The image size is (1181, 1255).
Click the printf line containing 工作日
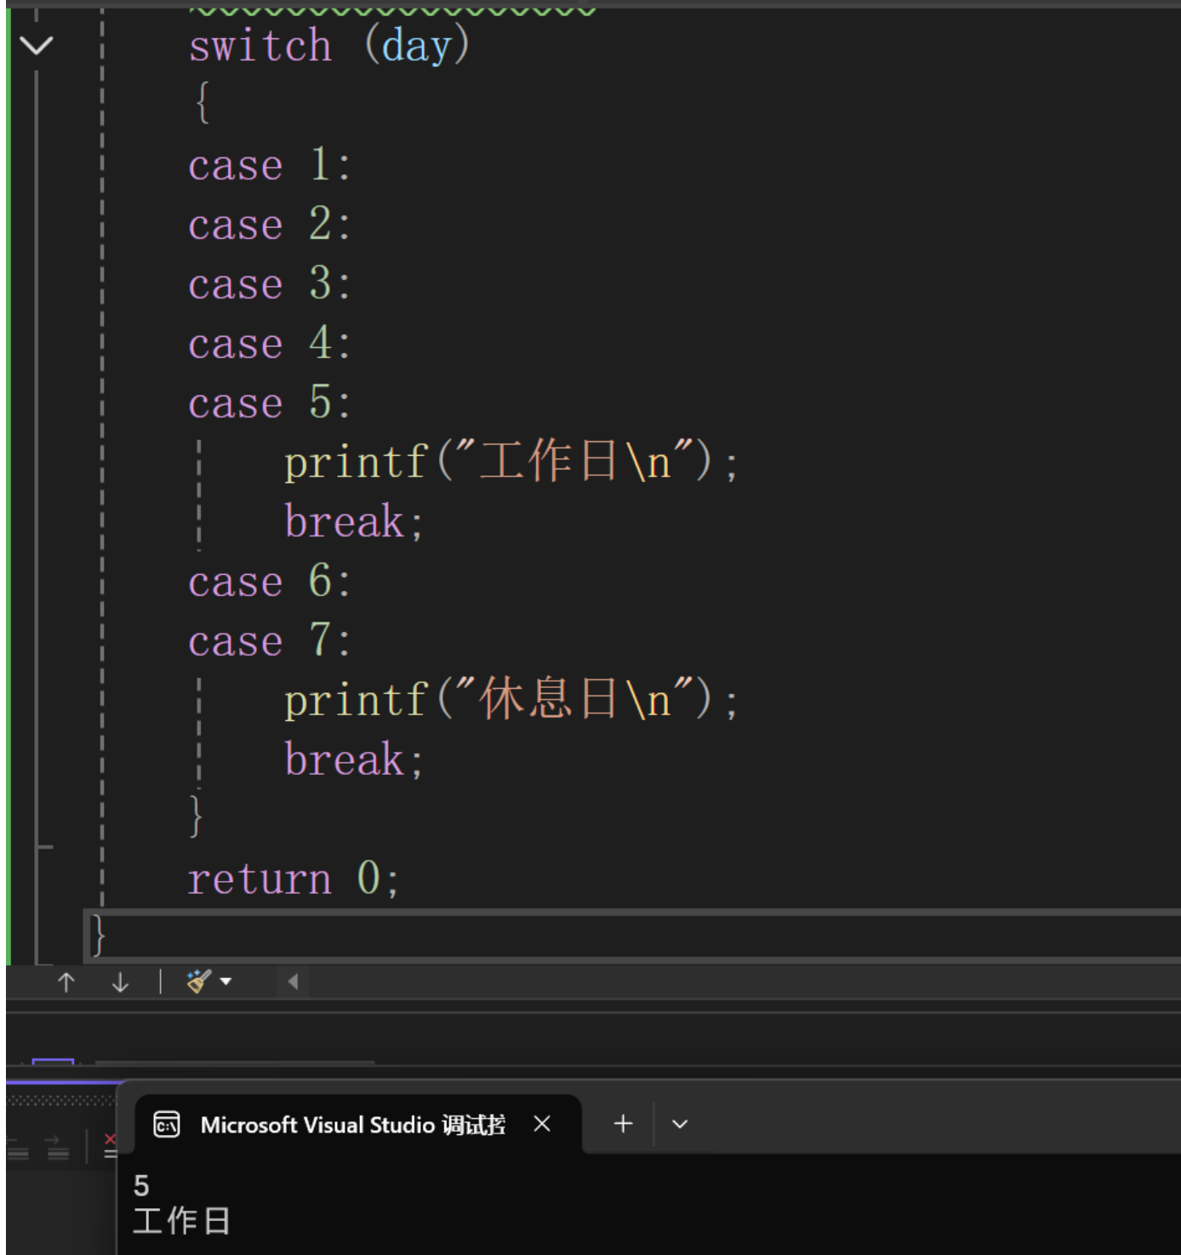tap(511, 462)
